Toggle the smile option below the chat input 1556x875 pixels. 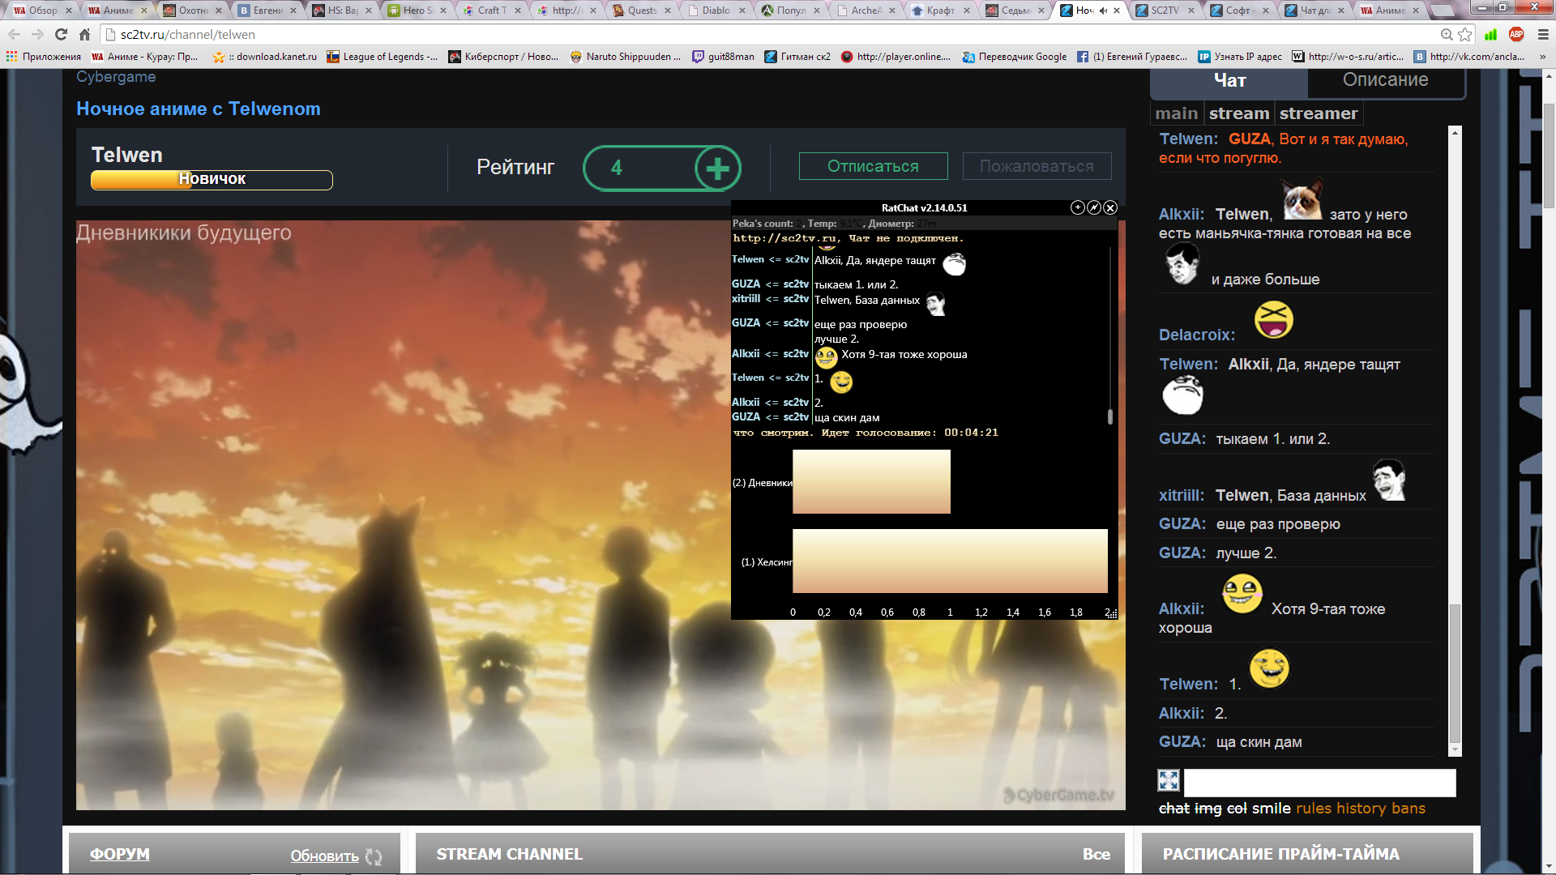click(x=1271, y=809)
